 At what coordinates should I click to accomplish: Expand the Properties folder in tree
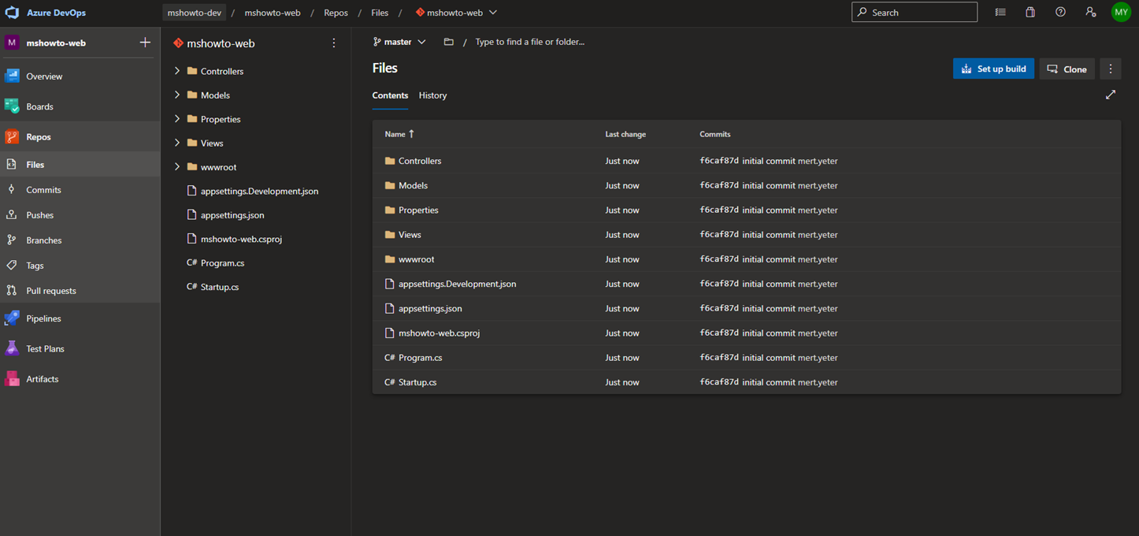pyautogui.click(x=177, y=119)
